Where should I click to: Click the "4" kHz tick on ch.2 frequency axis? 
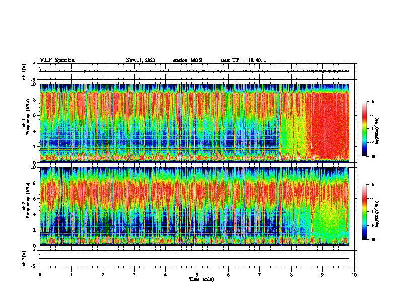35,214
